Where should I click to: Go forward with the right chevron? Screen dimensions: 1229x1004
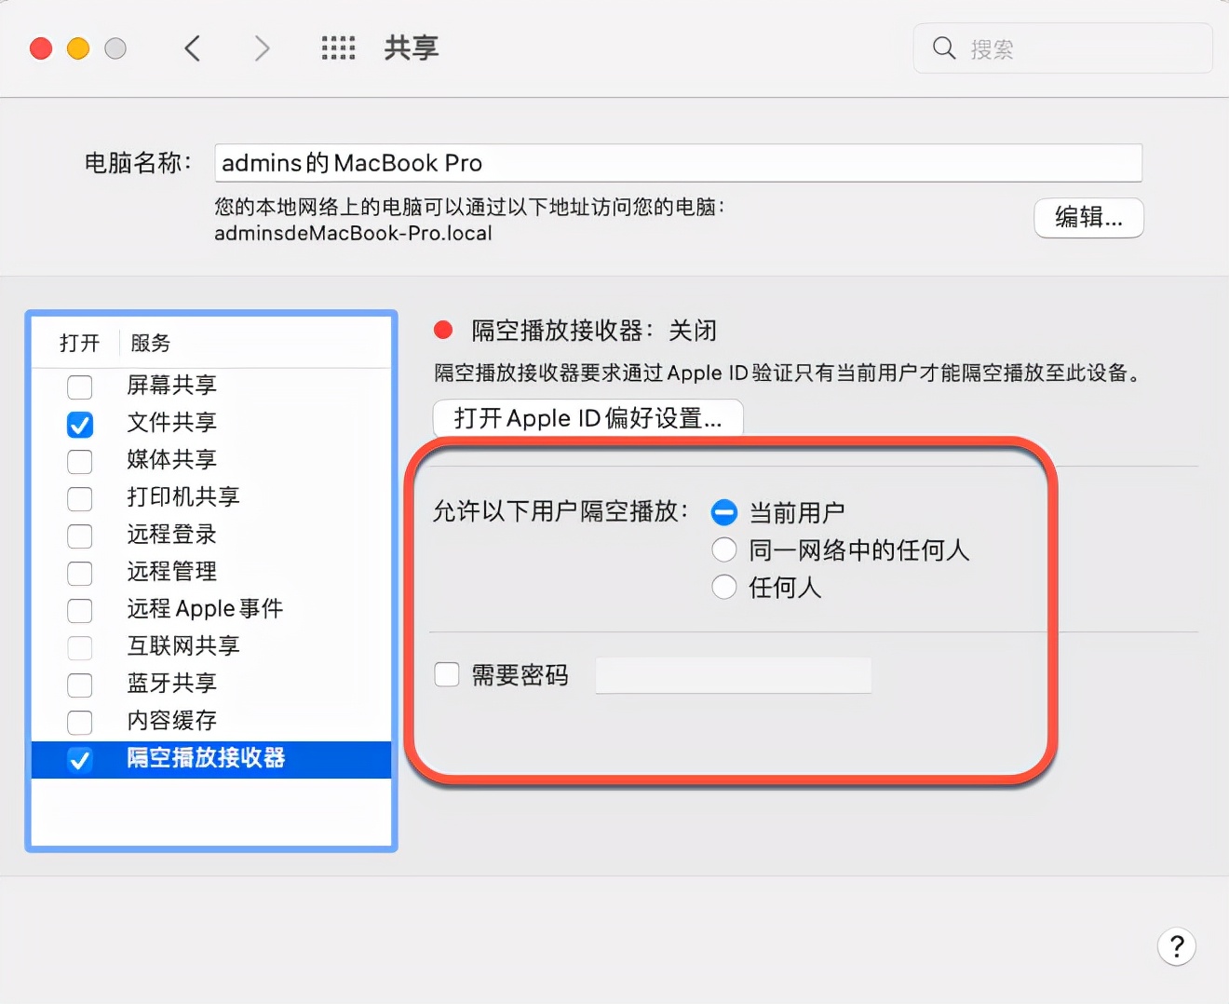[x=262, y=48]
